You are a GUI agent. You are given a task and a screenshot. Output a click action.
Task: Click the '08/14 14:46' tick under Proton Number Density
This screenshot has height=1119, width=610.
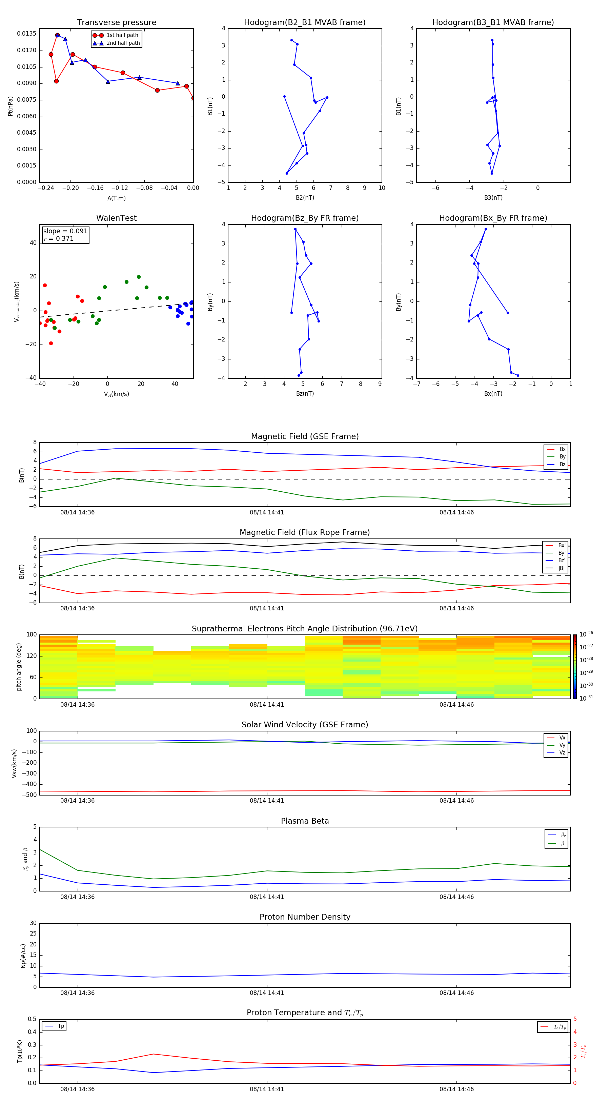click(x=456, y=993)
